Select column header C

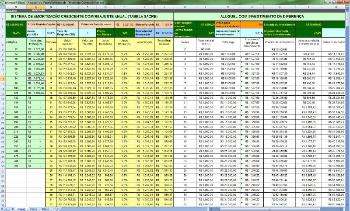click(x=36, y=7)
